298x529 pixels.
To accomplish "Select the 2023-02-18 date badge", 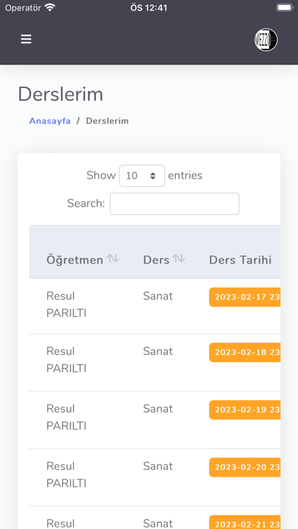I will [x=245, y=352].
